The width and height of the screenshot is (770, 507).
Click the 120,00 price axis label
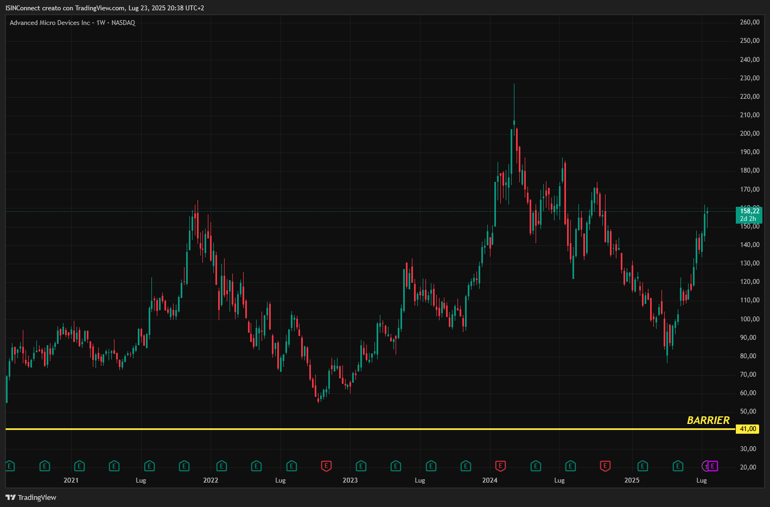point(749,282)
